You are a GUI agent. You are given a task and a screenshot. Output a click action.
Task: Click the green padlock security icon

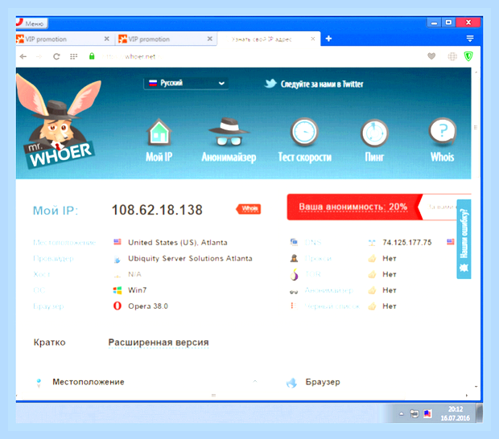coord(92,56)
